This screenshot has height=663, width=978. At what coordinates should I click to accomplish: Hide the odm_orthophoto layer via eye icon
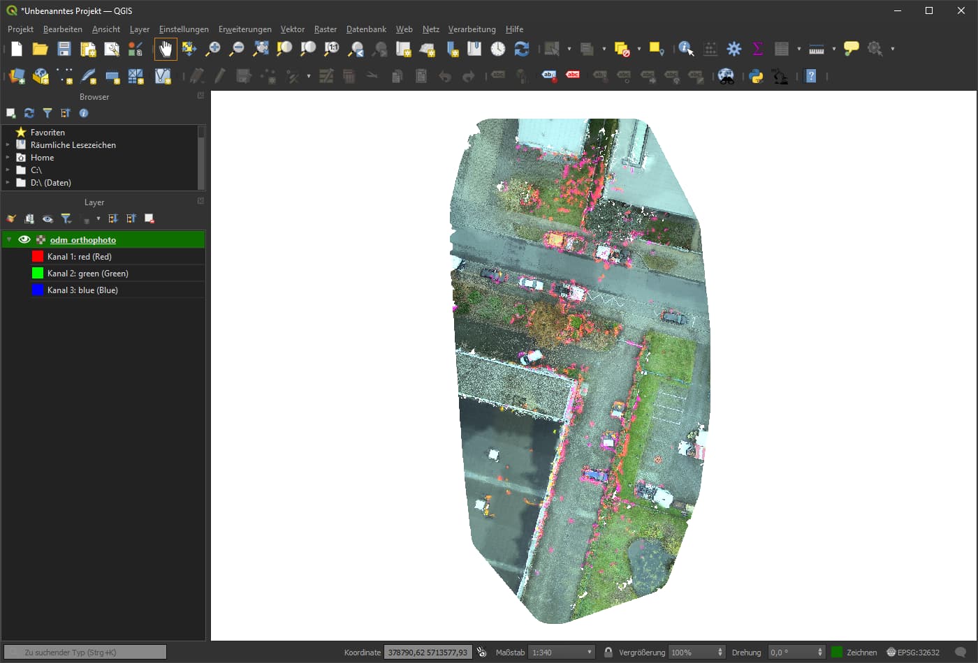click(24, 239)
